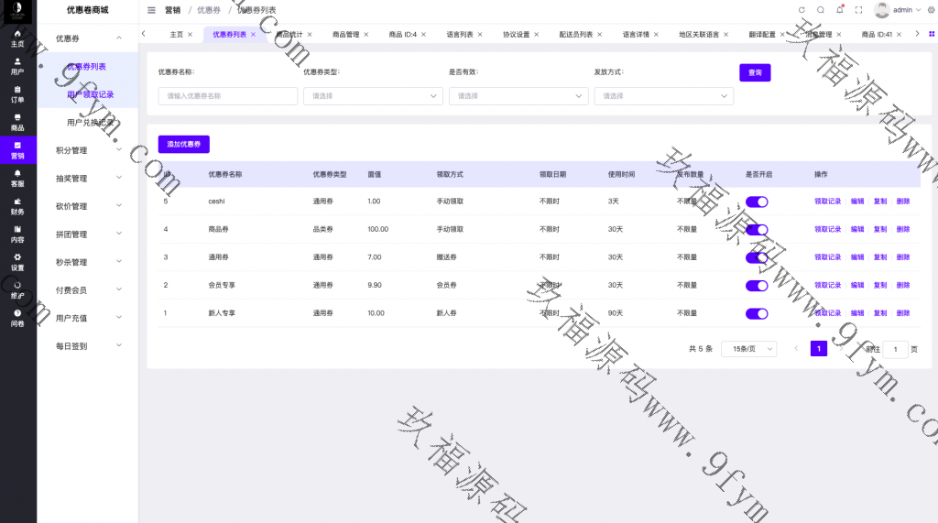
Task: Click the 设置 settings sidebar icon
Action: click(17, 262)
